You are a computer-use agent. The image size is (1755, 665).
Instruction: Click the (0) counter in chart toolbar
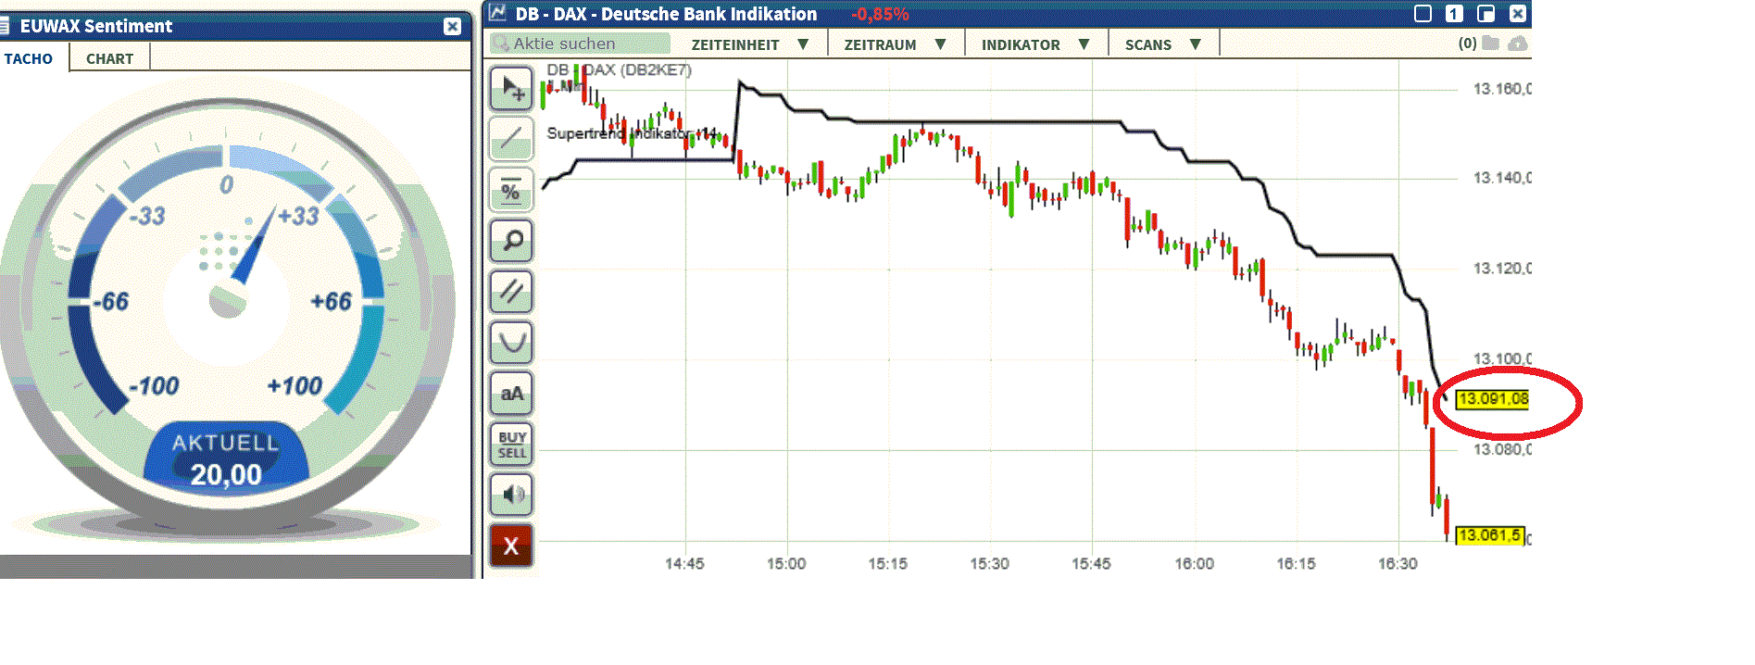coord(1467,43)
